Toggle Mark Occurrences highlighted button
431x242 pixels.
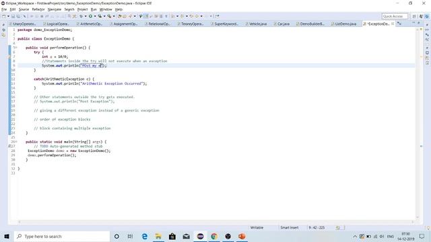coord(146,16)
